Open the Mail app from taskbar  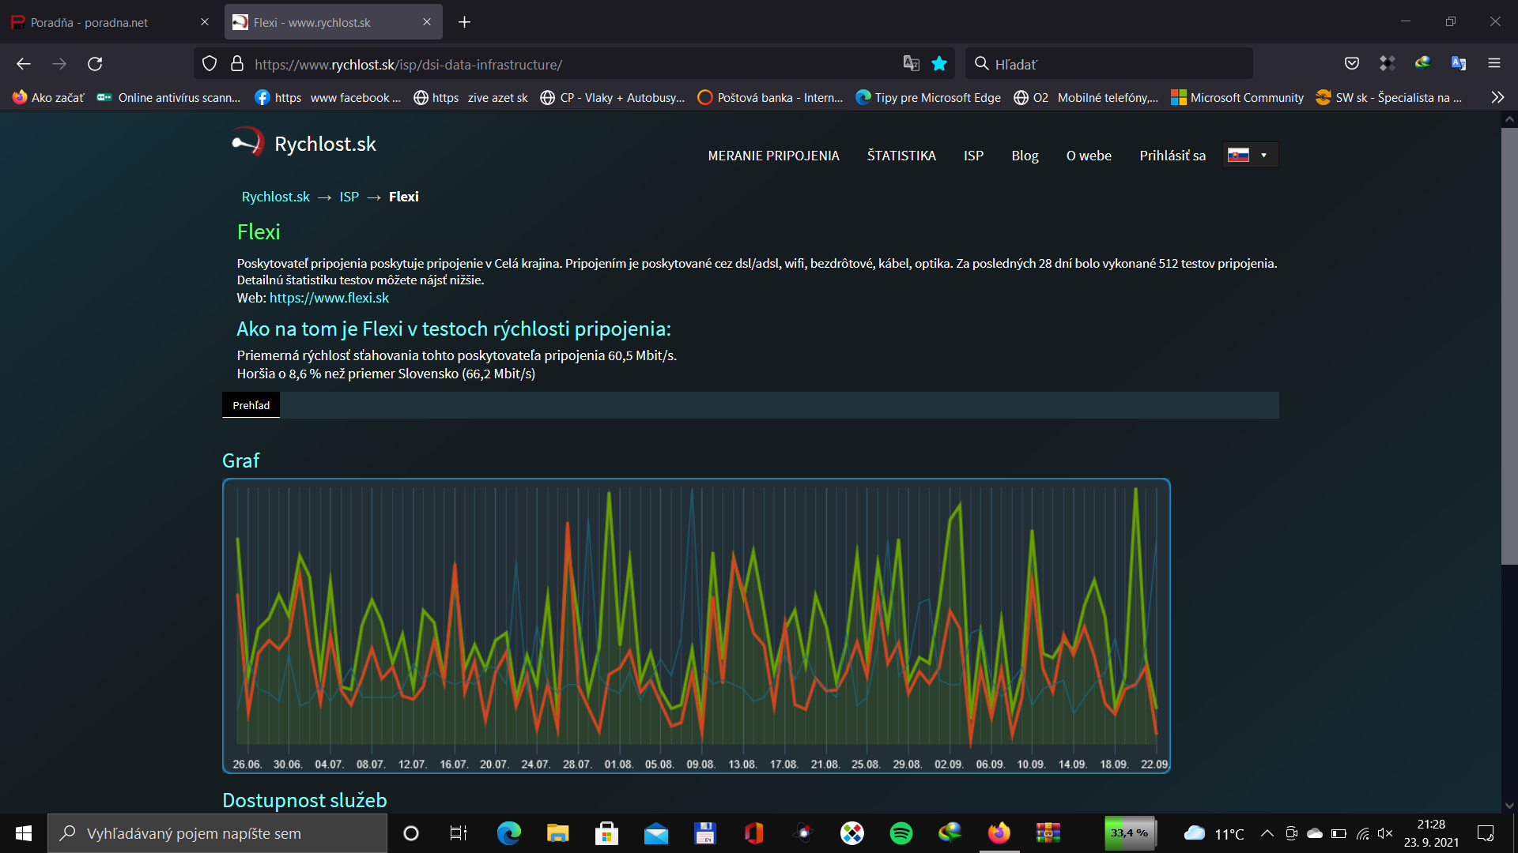(x=656, y=833)
